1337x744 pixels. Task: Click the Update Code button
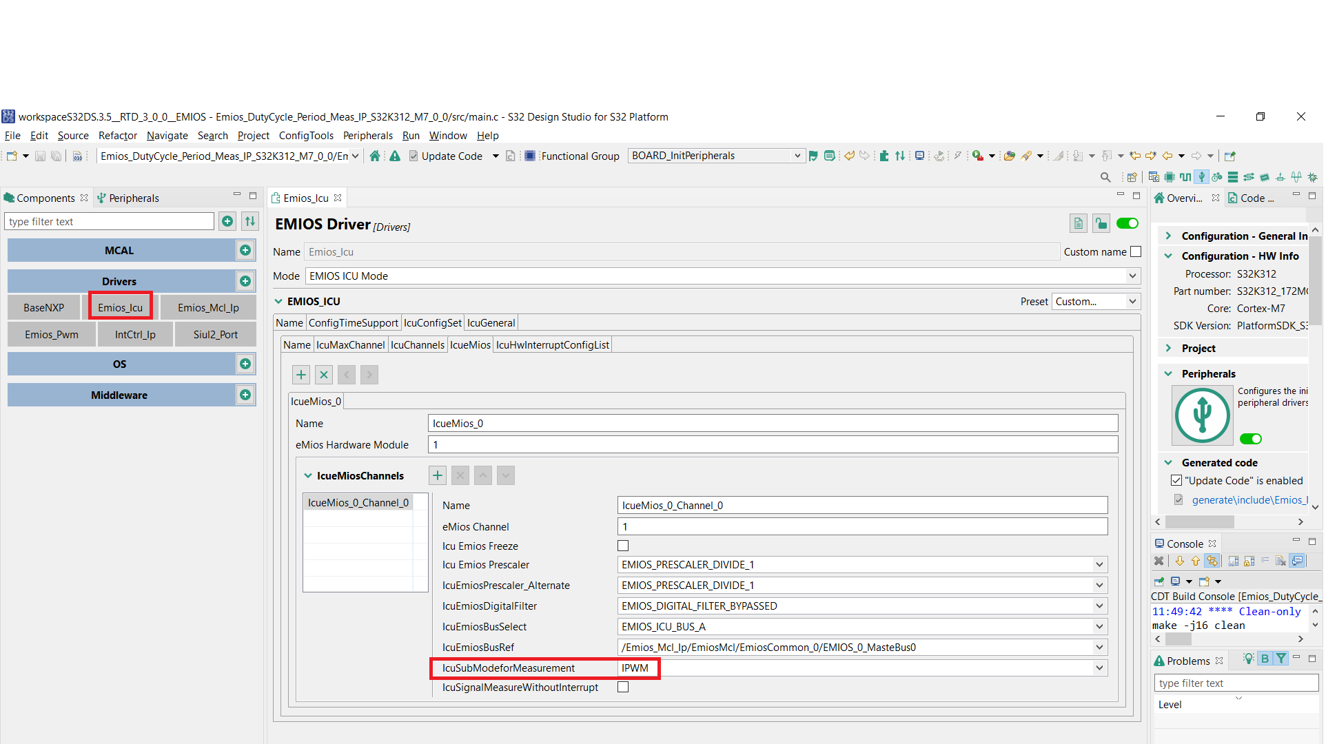(451, 156)
